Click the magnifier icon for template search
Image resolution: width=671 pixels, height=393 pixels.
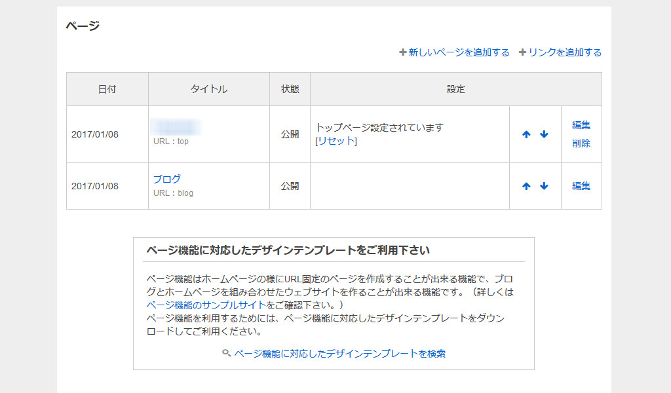pos(227,353)
